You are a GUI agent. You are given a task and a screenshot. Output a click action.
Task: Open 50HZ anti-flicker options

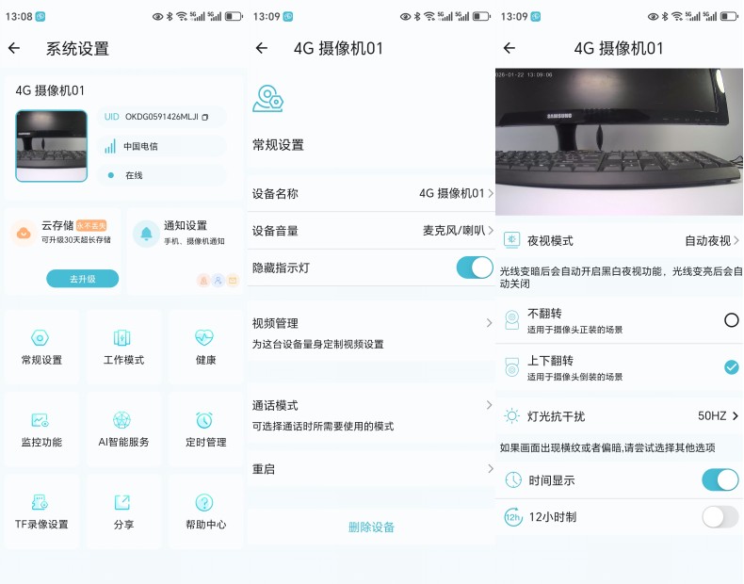click(x=718, y=416)
